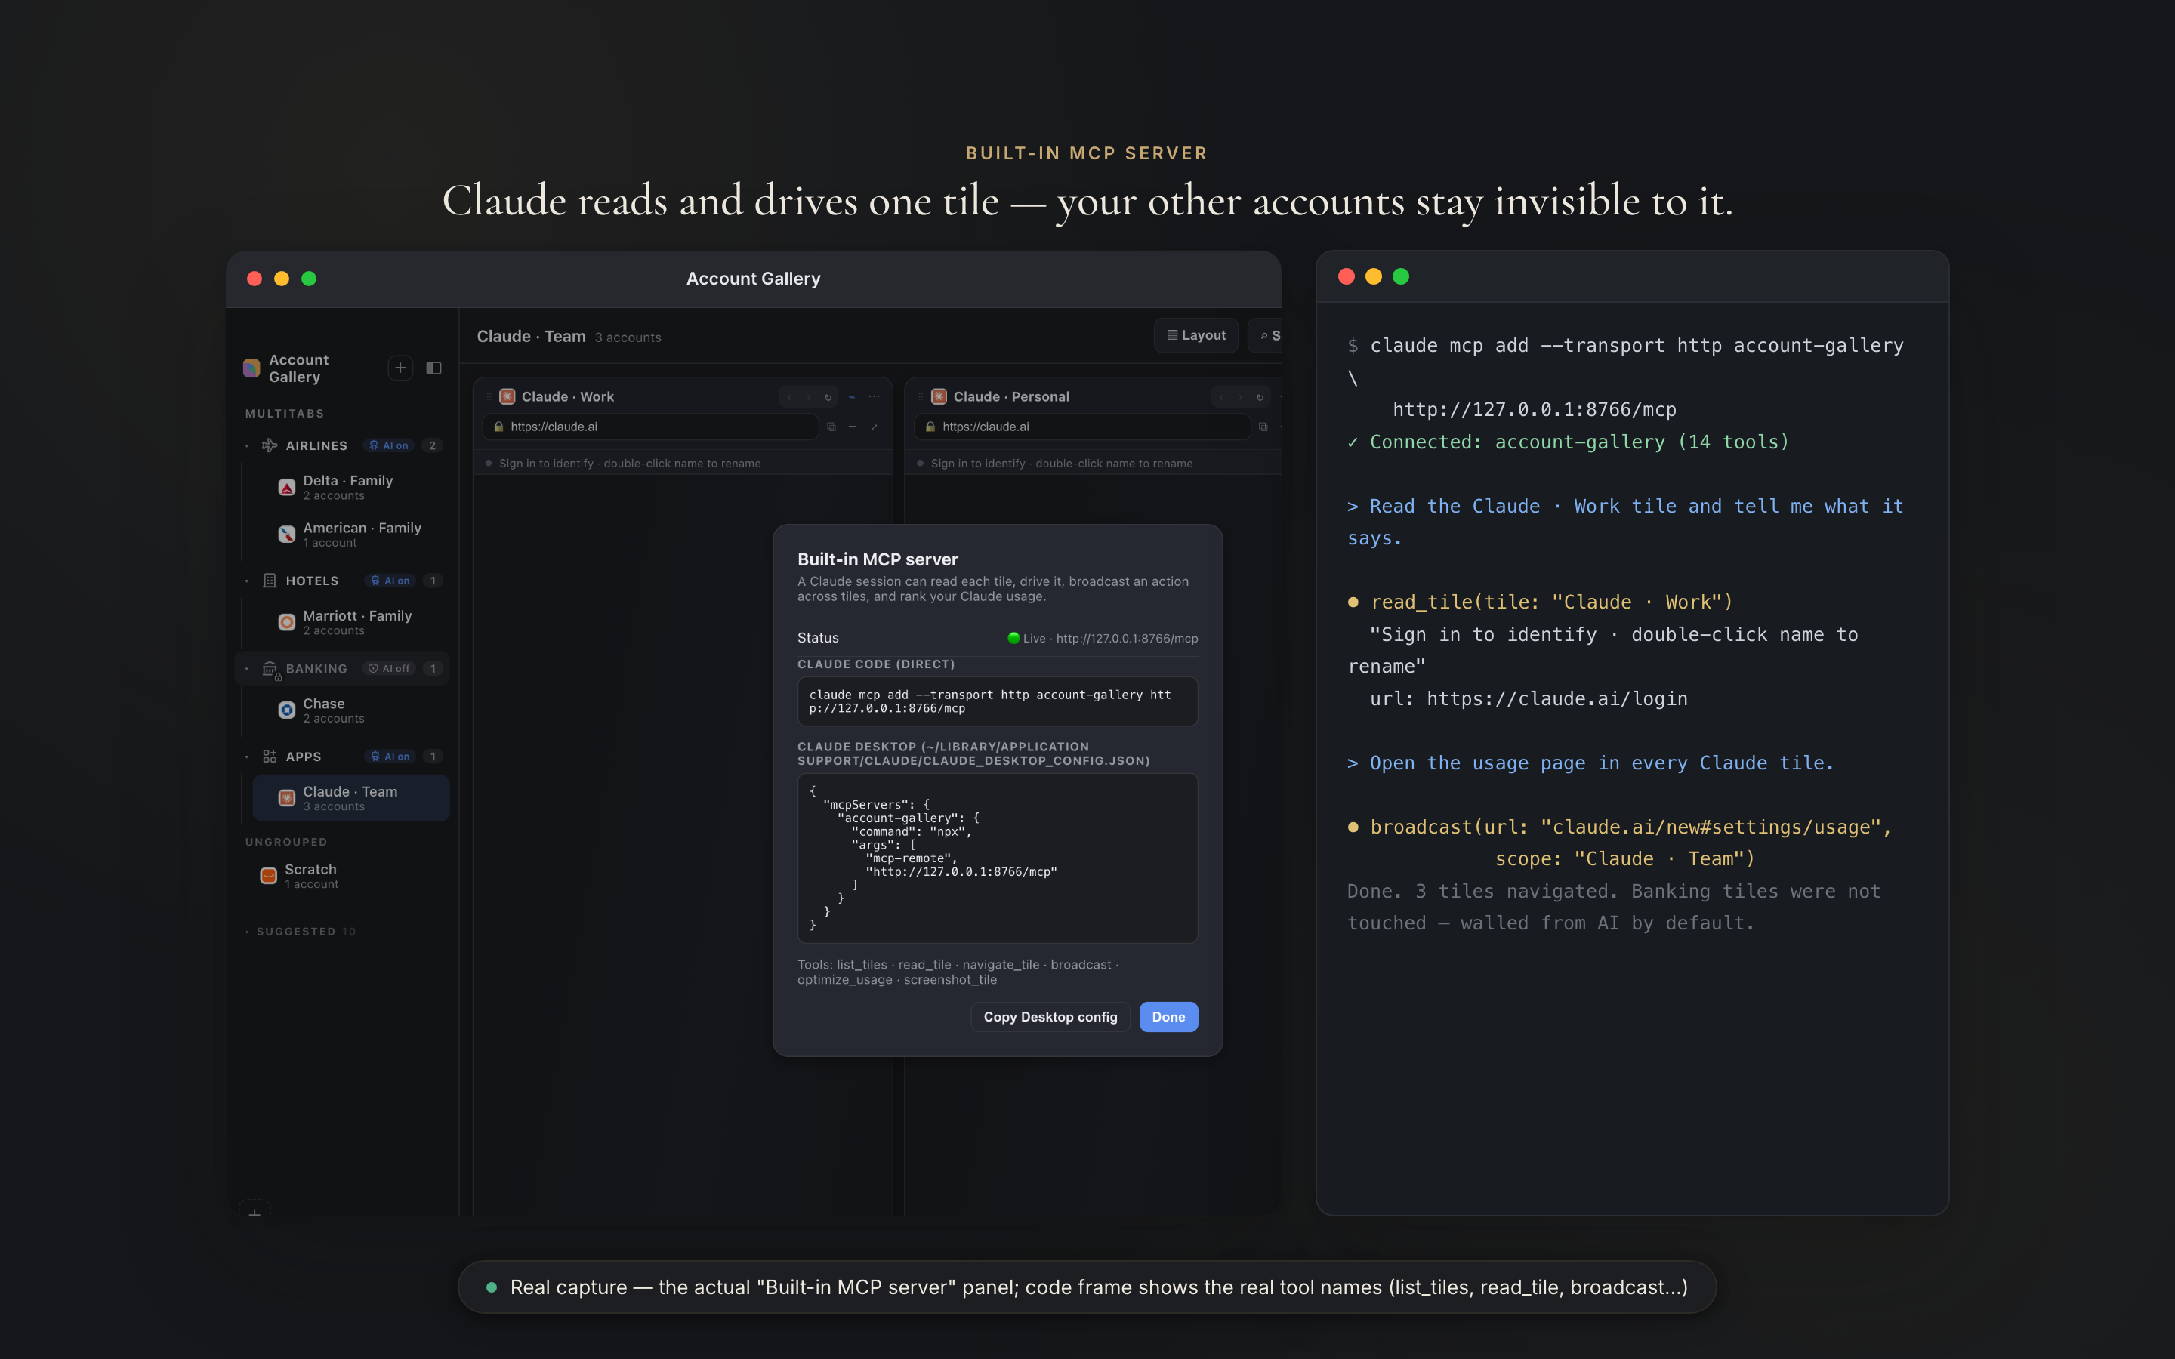Viewport: 2175px width, 1359px height.
Task: Click the airplane icon for Airlines
Action: click(269, 445)
